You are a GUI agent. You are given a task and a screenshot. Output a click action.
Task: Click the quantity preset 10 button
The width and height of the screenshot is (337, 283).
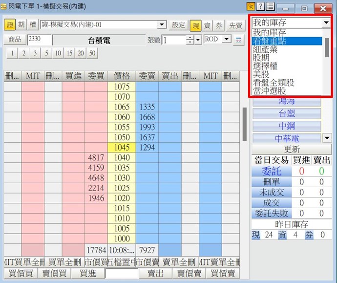(58, 53)
